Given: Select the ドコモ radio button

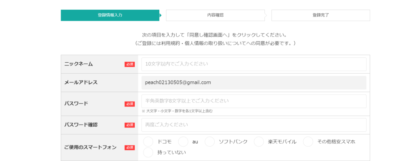Looking at the screenshot, I should click(148, 142).
